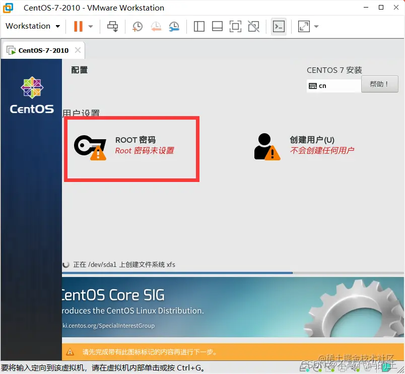Click the CentOS Core SIG banner
Viewport: 405px width, 374px height.
tap(233, 307)
